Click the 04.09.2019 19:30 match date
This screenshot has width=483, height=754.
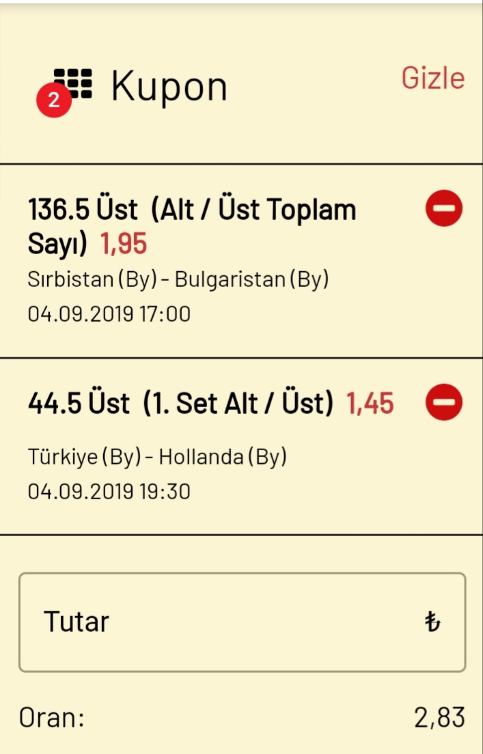(x=109, y=492)
